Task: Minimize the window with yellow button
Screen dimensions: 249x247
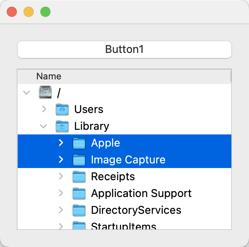Action: (29, 12)
